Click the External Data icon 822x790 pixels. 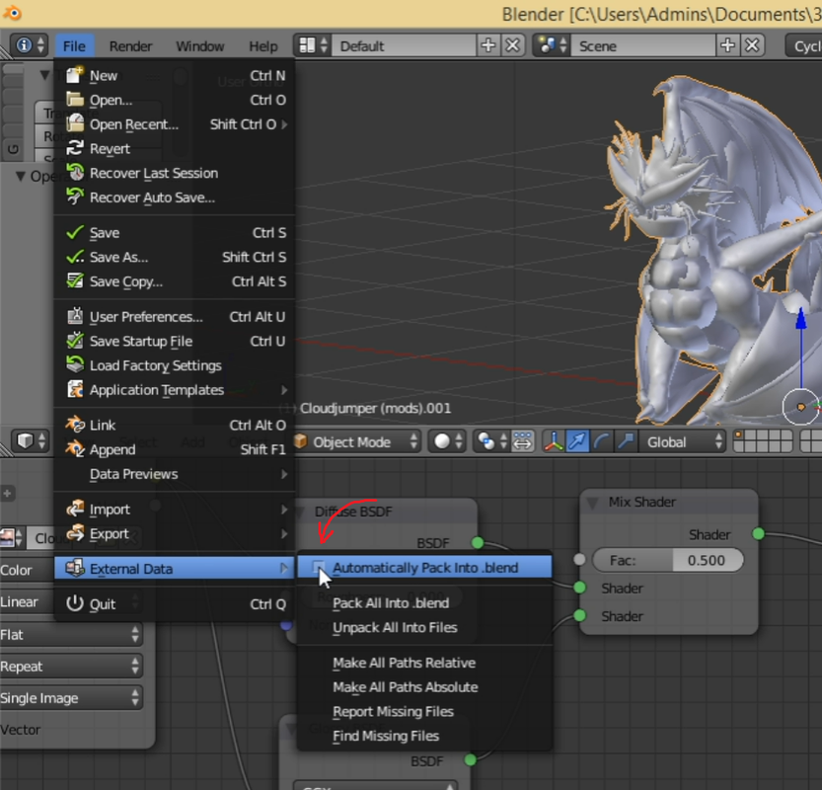75,568
